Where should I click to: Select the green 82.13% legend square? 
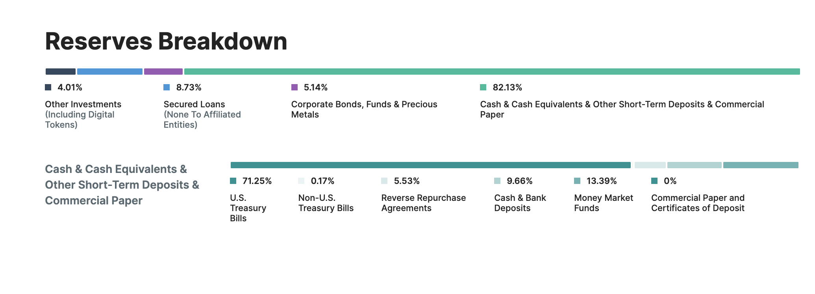tap(483, 87)
